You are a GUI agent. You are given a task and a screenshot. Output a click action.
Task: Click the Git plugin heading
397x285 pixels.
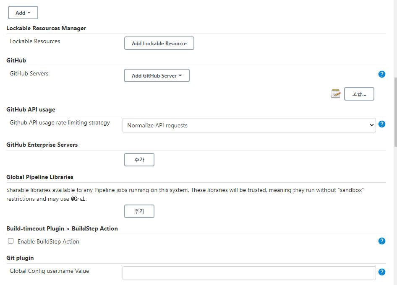[x=20, y=258]
